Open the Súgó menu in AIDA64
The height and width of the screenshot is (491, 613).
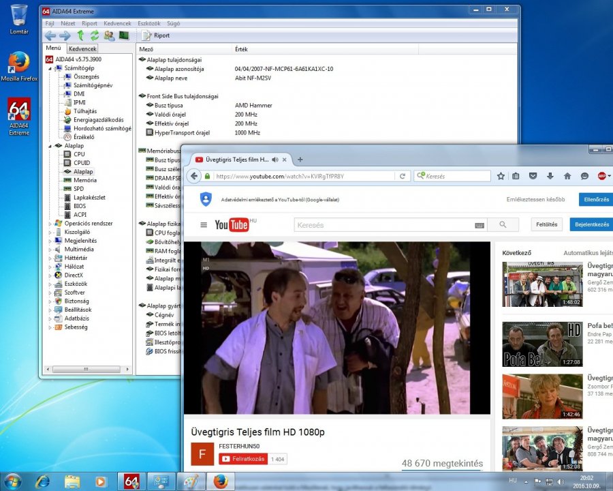173,23
